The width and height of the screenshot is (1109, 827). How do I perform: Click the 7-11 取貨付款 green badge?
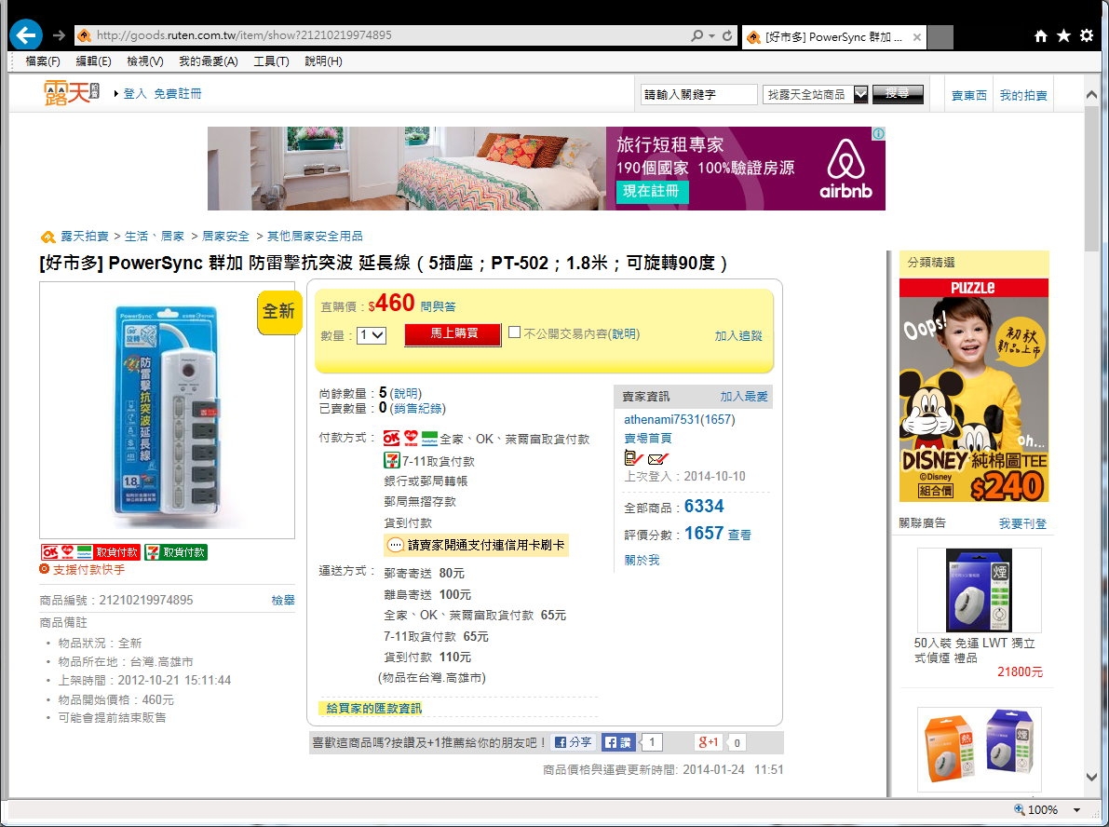(175, 552)
